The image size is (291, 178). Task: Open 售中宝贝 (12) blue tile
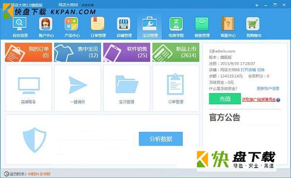coord(78,52)
